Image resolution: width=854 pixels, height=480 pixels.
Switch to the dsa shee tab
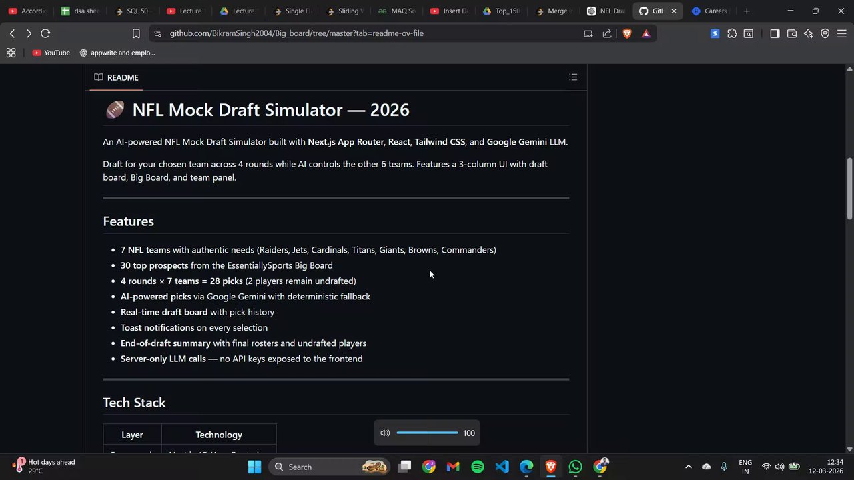pos(80,11)
